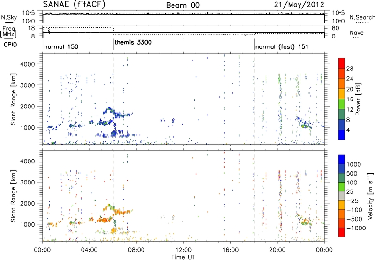Viewport: 375px width, 260px height.
Task: Click the "80" Nave axis tick label
Action: coord(335,28)
